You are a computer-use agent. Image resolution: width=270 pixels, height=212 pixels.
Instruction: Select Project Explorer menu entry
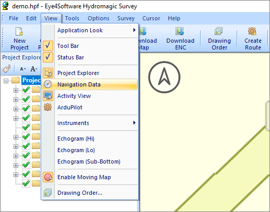click(x=90, y=73)
